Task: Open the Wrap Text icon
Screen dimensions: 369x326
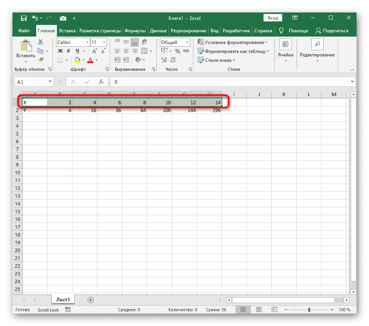Action: 144,42
